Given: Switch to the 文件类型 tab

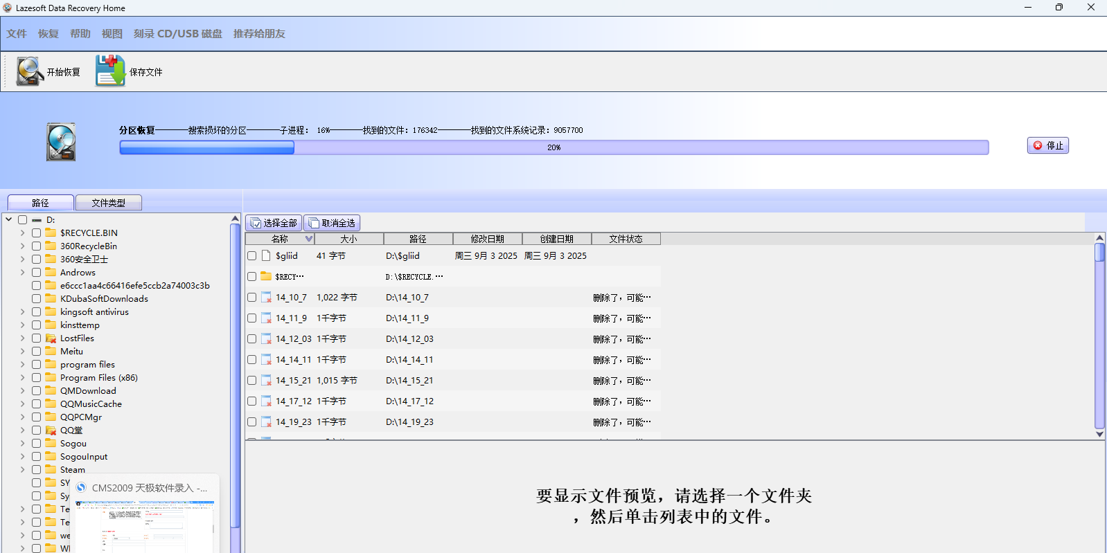Looking at the screenshot, I should (x=109, y=203).
